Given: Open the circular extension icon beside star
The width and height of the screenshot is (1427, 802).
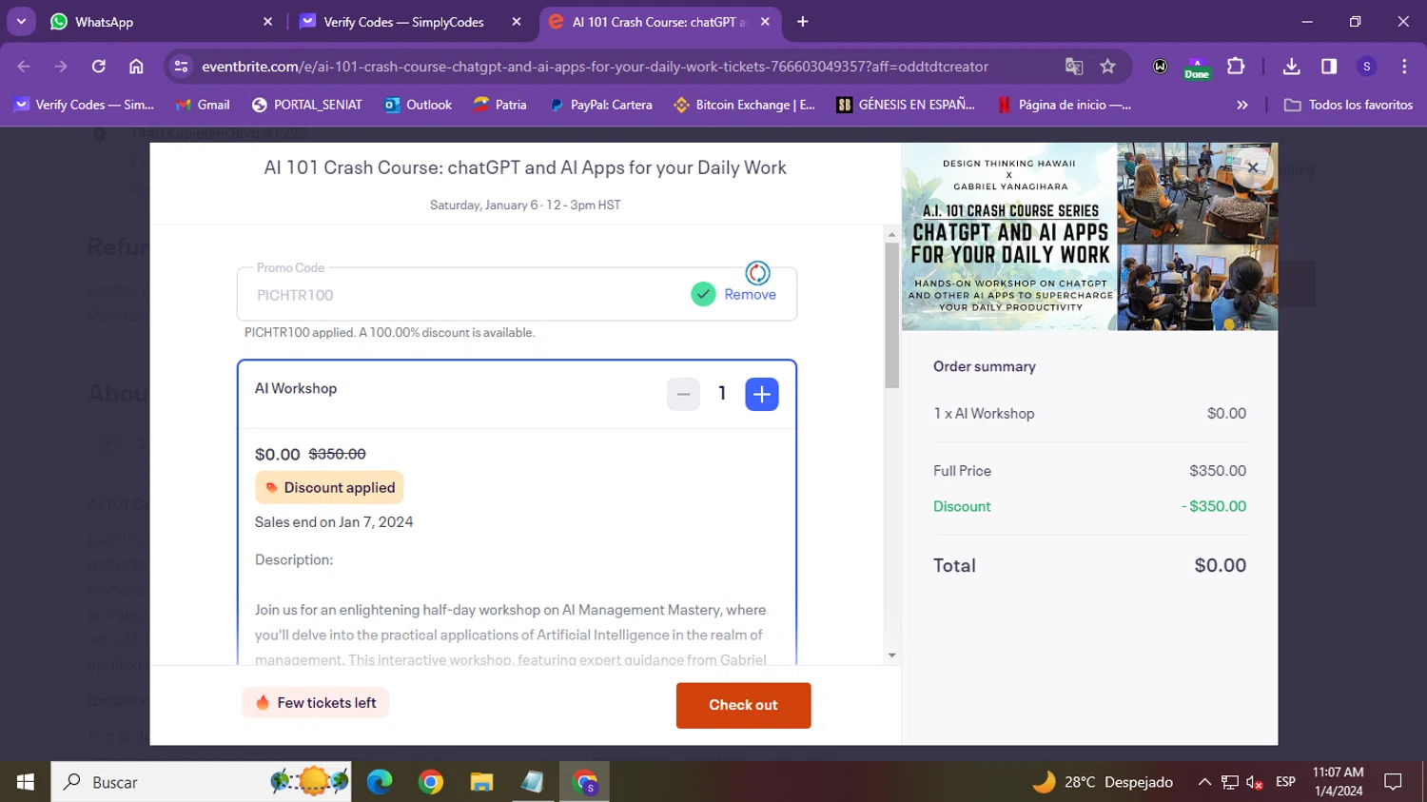Looking at the screenshot, I should coord(1161,67).
